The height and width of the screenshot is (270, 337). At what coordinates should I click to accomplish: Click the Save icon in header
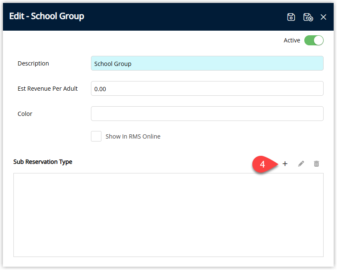[x=291, y=17]
